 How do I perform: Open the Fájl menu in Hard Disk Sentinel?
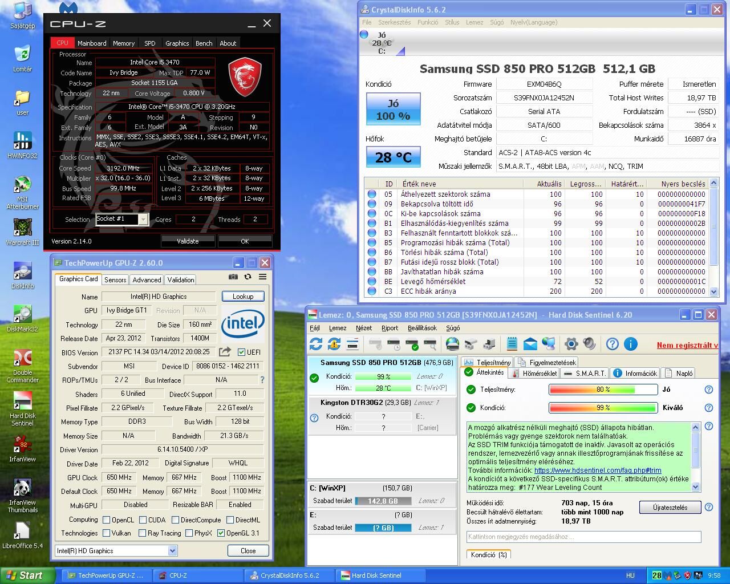pos(314,328)
